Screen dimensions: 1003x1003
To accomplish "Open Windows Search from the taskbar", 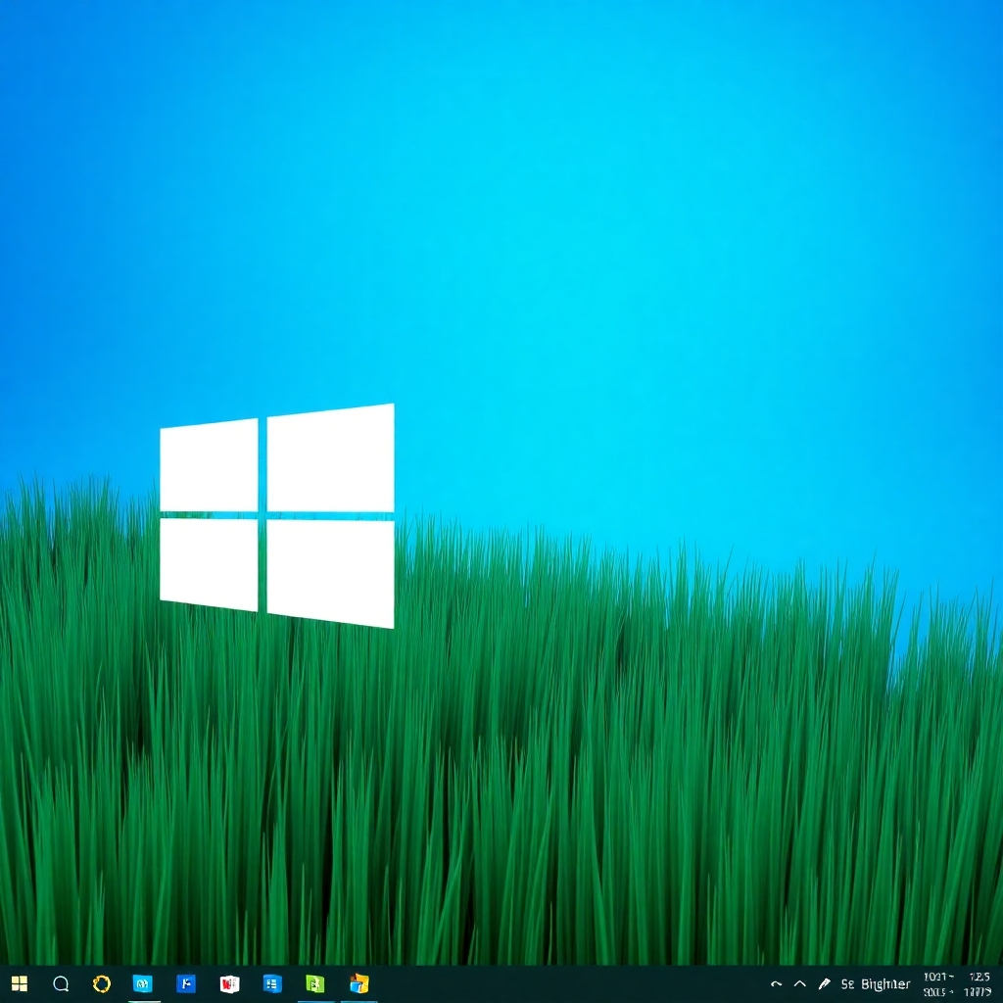I will coord(61,984).
